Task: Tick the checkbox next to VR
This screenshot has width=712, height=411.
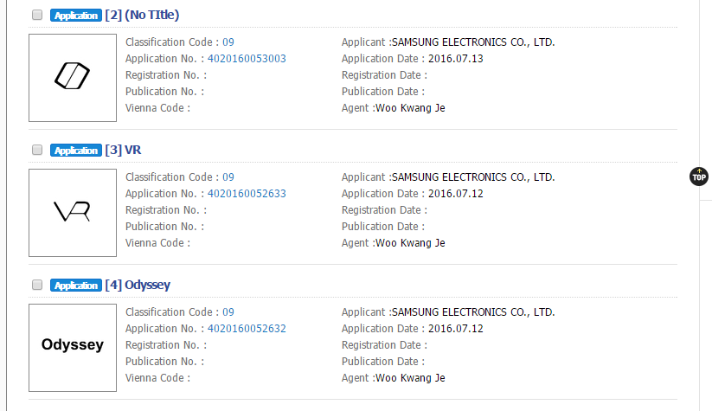Action: click(37, 150)
